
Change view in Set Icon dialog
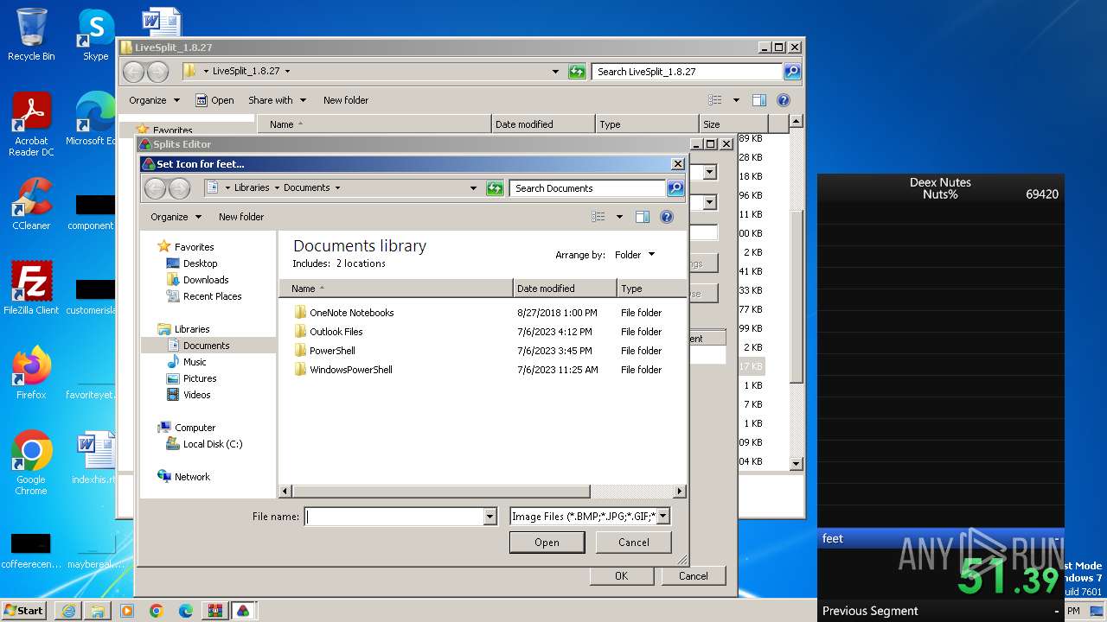coord(598,217)
